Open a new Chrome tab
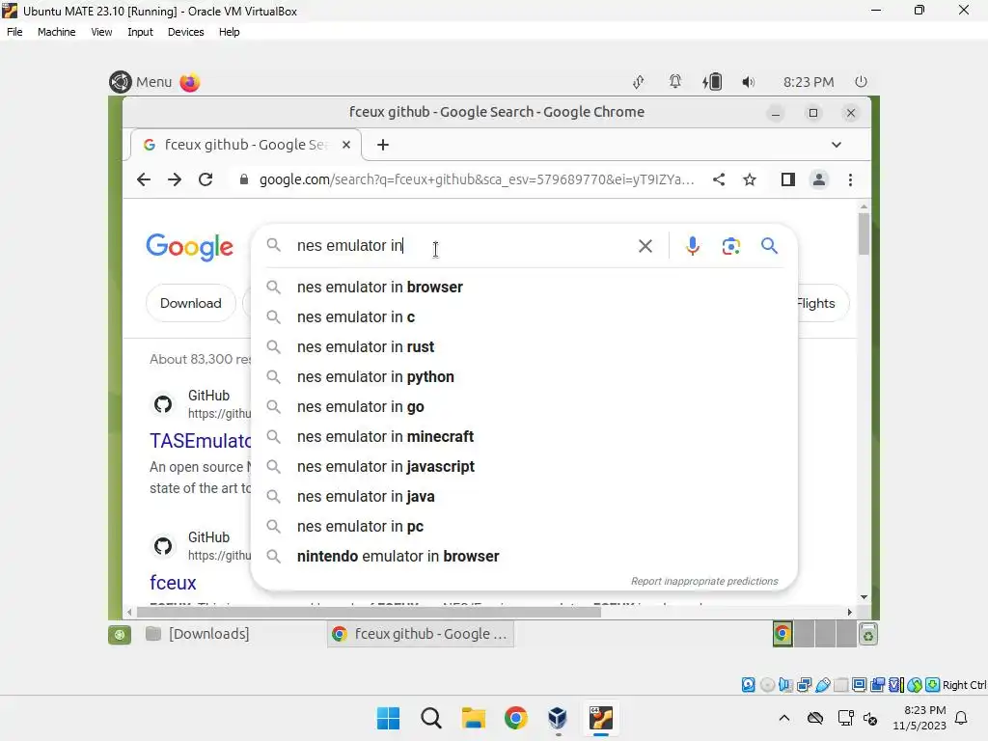Screen dimensions: 988x741 (382, 145)
